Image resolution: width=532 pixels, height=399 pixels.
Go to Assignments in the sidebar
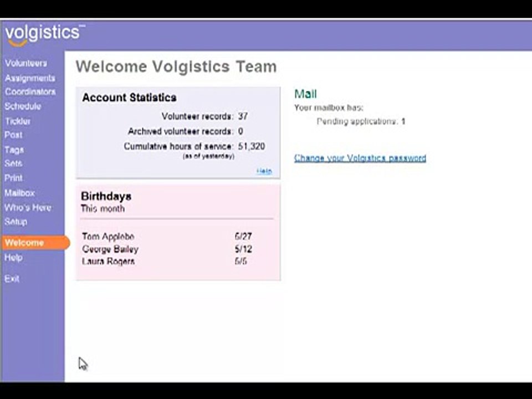30,78
